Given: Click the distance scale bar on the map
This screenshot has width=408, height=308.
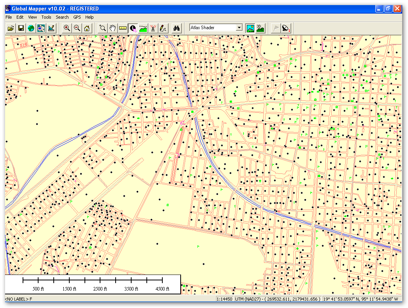Looking at the screenshot, I should click(93, 280).
